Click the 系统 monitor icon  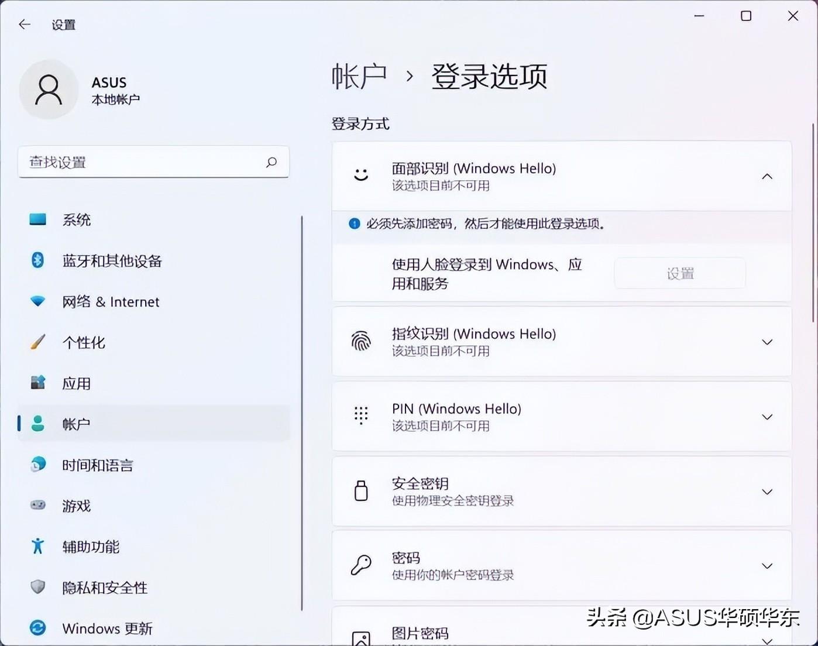38,219
